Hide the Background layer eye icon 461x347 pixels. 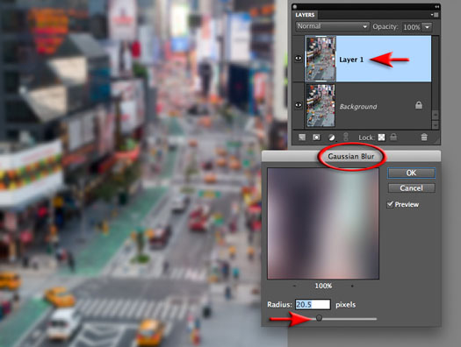pos(299,105)
